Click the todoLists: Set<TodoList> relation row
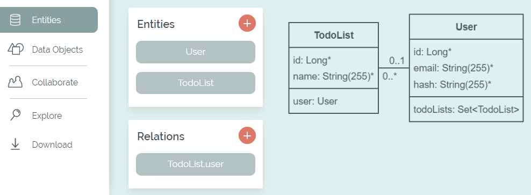This screenshot has width=531, height=195. [x=467, y=110]
